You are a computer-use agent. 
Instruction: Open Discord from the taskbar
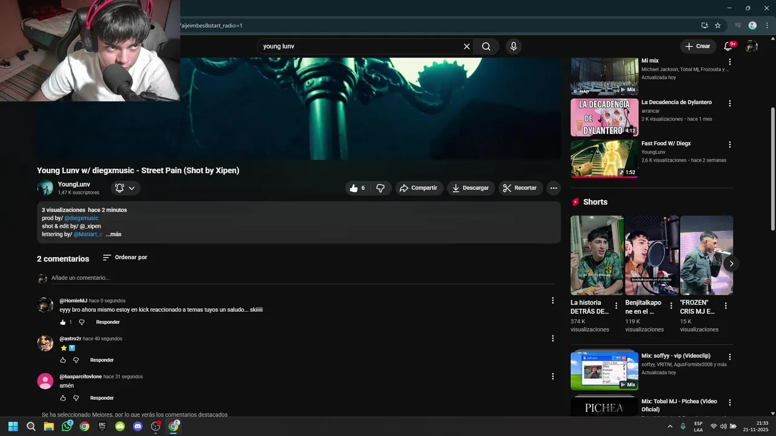pos(138,426)
